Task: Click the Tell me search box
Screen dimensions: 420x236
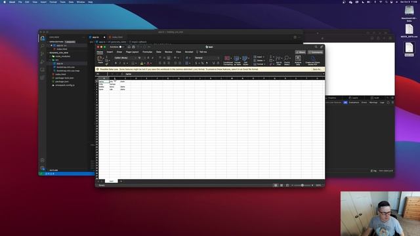Action: point(201,52)
